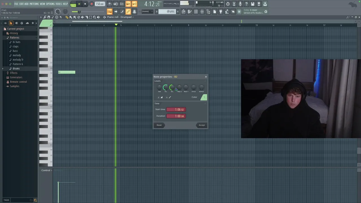Expand the Generators folder
Viewport: 361px width, 203px height.
tap(16, 77)
